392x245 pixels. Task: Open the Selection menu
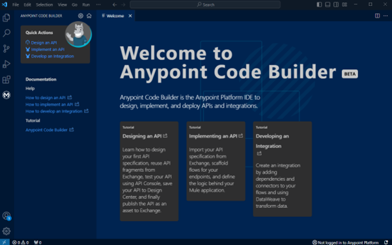(44, 5)
